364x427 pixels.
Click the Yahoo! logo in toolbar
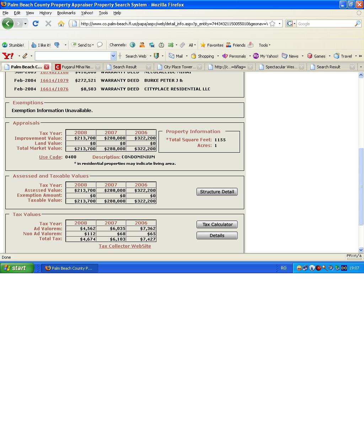pyautogui.click(x=8, y=56)
